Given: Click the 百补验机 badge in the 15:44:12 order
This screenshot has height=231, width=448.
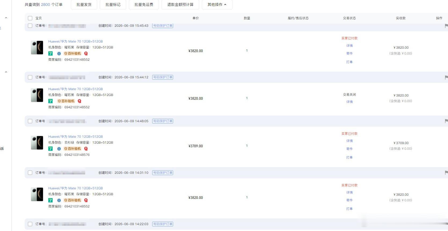Looking at the screenshot, I should [66, 101].
